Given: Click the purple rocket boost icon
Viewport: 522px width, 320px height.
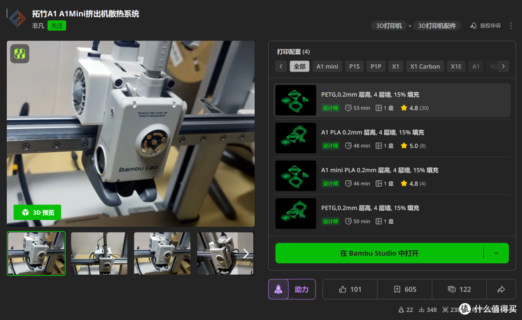Looking at the screenshot, I should pyautogui.click(x=278, y=289).
